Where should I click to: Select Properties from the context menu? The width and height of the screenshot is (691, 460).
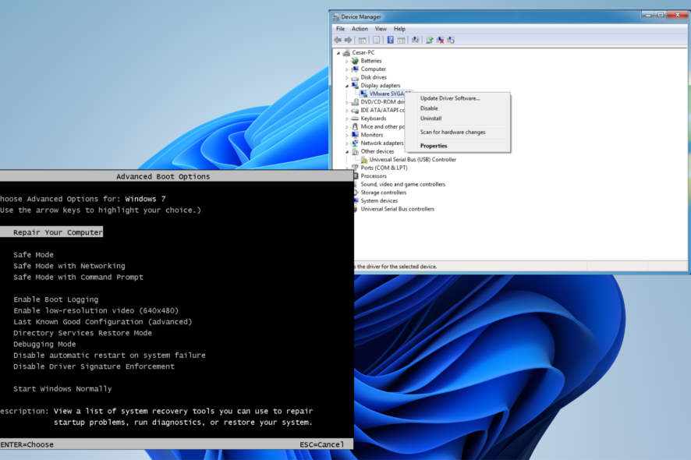click(433, 146)
